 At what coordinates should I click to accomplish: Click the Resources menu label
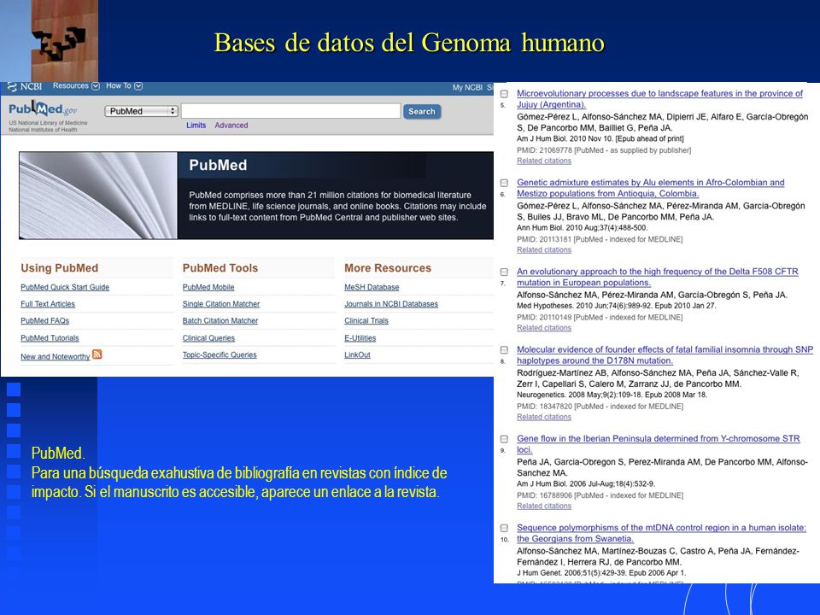click(x=71, y=85)
